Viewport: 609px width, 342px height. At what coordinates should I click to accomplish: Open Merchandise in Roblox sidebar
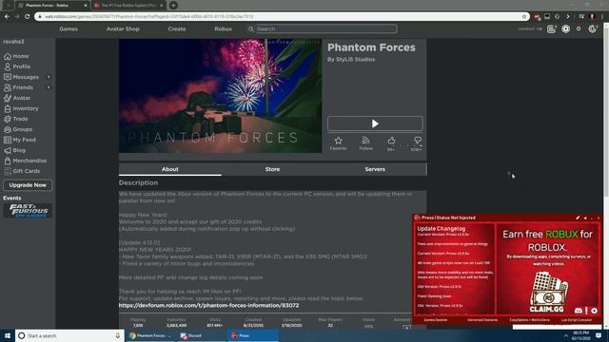(26, 161)
